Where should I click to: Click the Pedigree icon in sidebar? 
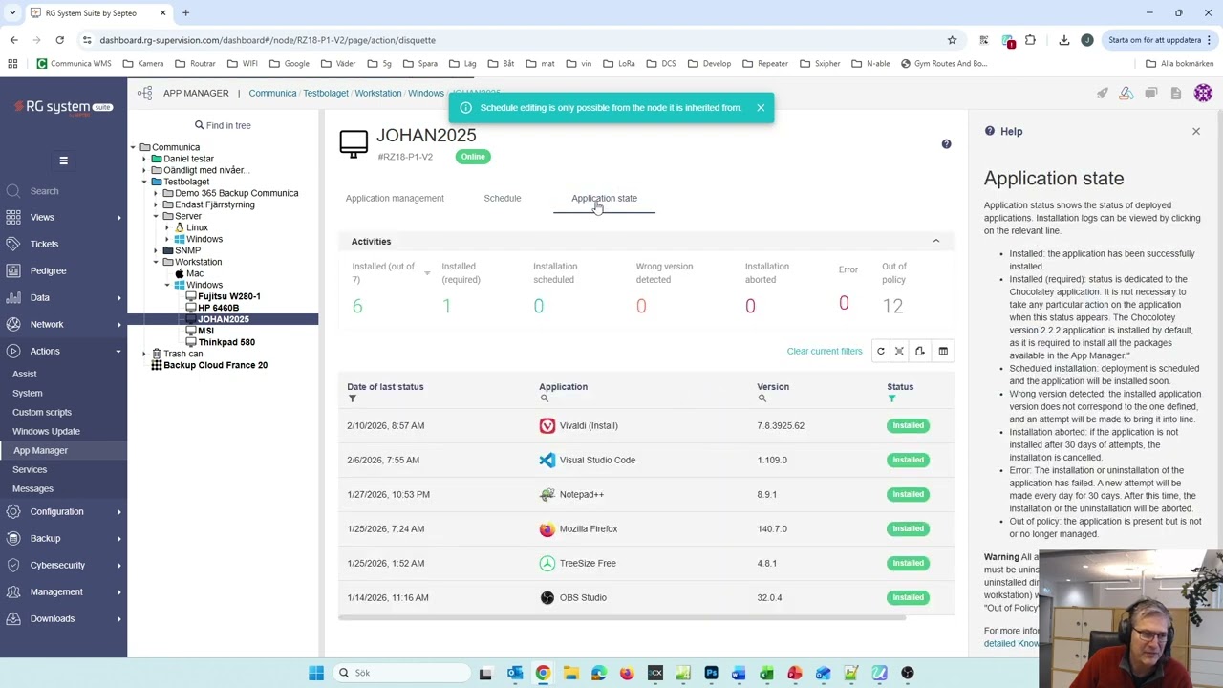point(13,270)
